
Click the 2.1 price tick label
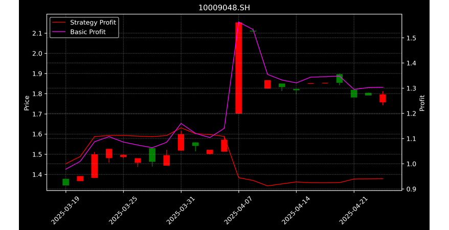[38, 33]
